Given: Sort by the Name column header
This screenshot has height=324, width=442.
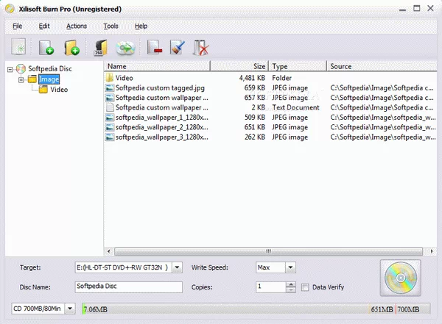Looking at the screenshot, I should click(158, 66).
